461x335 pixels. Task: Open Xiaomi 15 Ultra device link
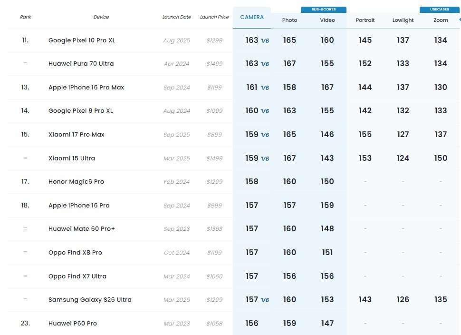72,158
